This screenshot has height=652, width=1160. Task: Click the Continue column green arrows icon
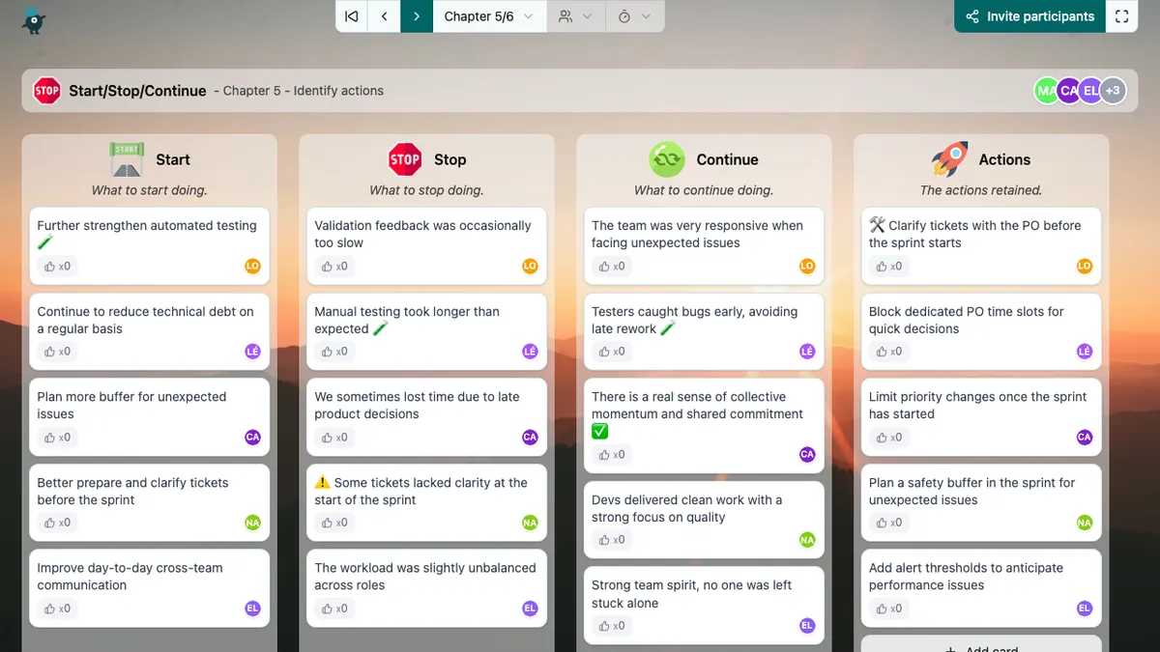(x=667, y=159)
